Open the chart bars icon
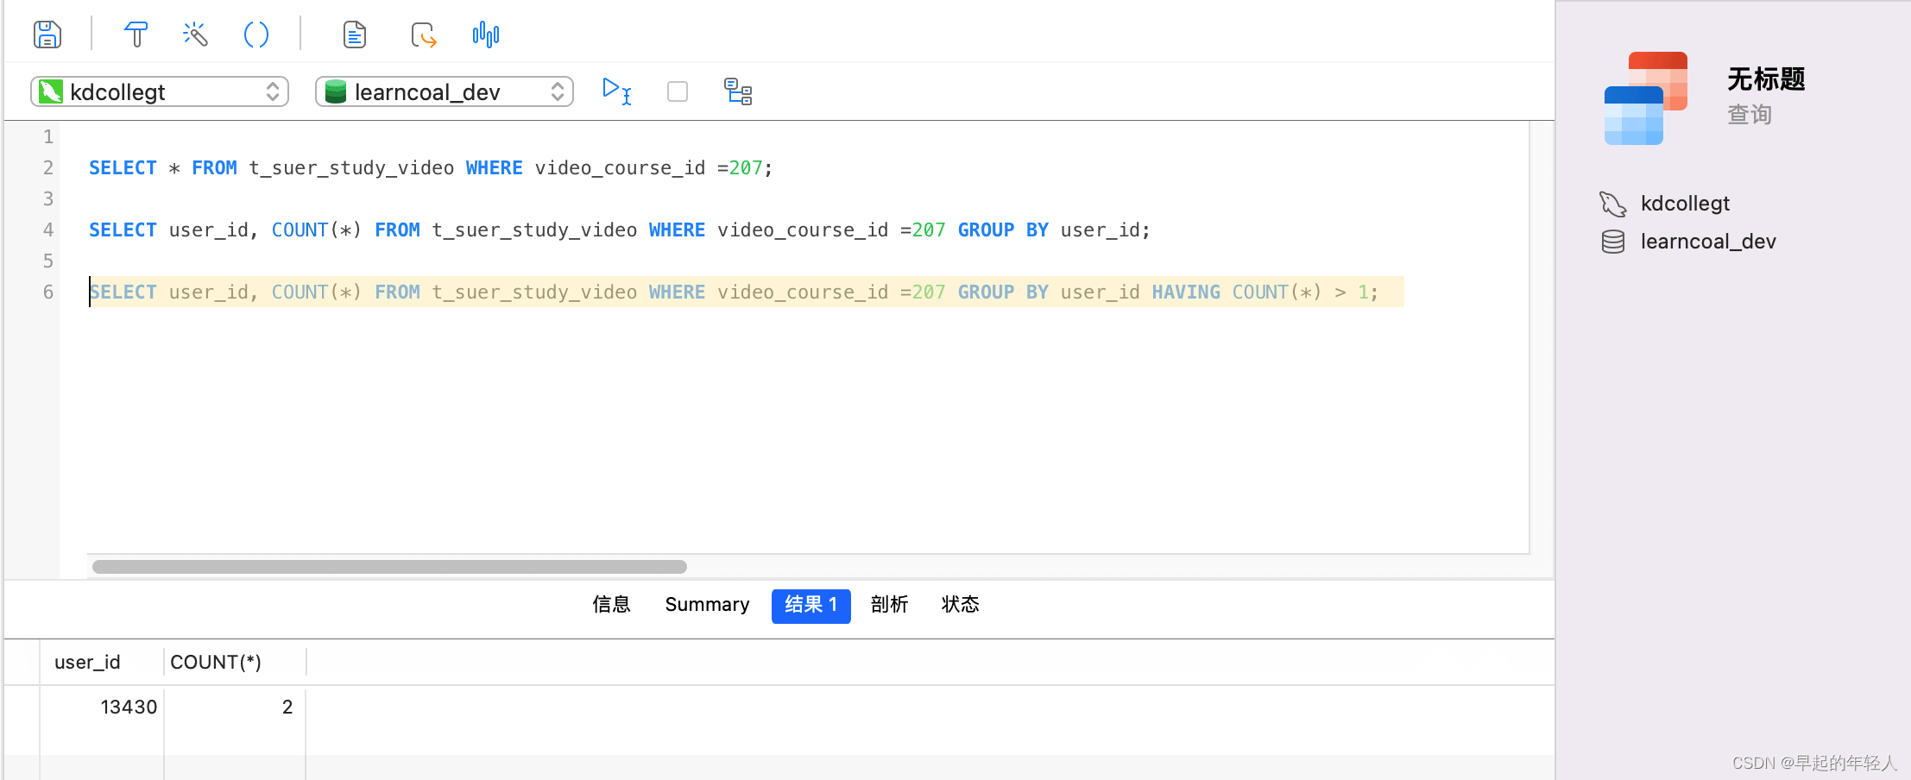The height and width of the screenshot is (780, 1911). 486,35
